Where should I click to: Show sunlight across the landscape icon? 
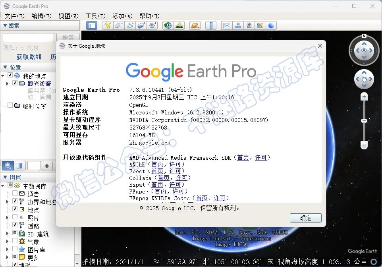coord(179,25)
